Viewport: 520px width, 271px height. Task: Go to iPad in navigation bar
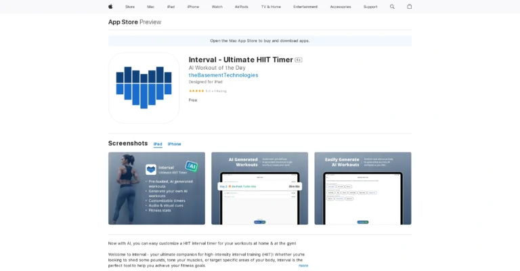point(171,7)
